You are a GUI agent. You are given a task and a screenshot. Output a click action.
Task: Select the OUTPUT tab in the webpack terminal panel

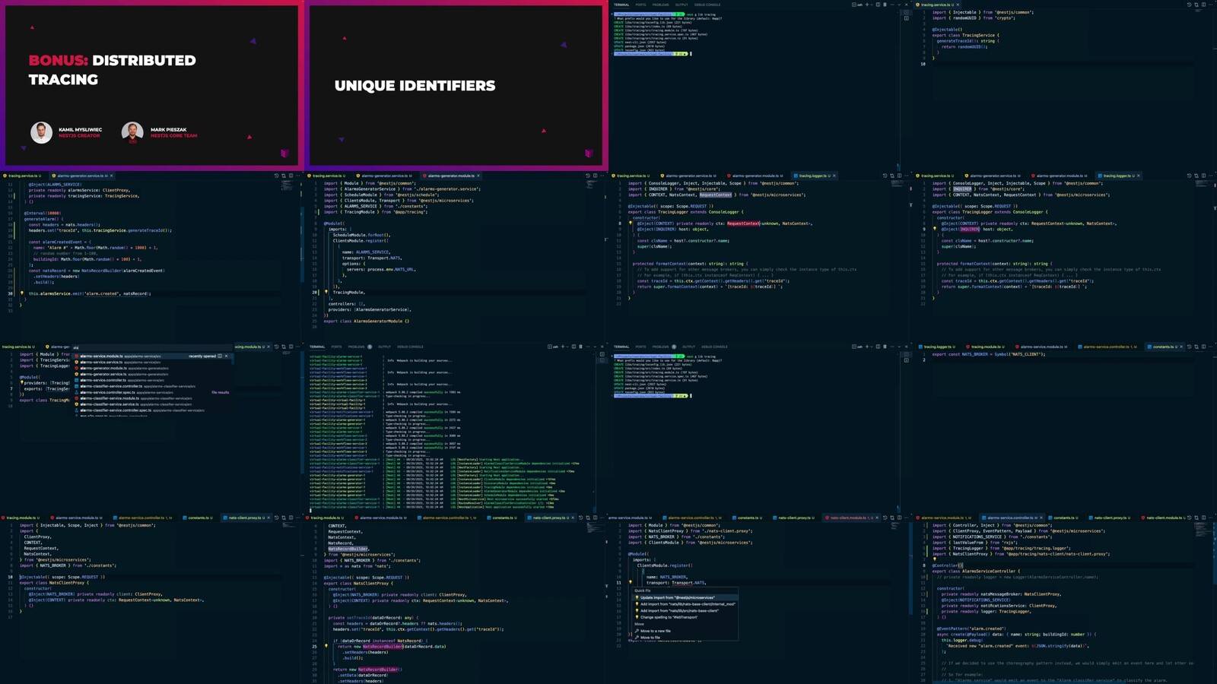tap(385, 347)
